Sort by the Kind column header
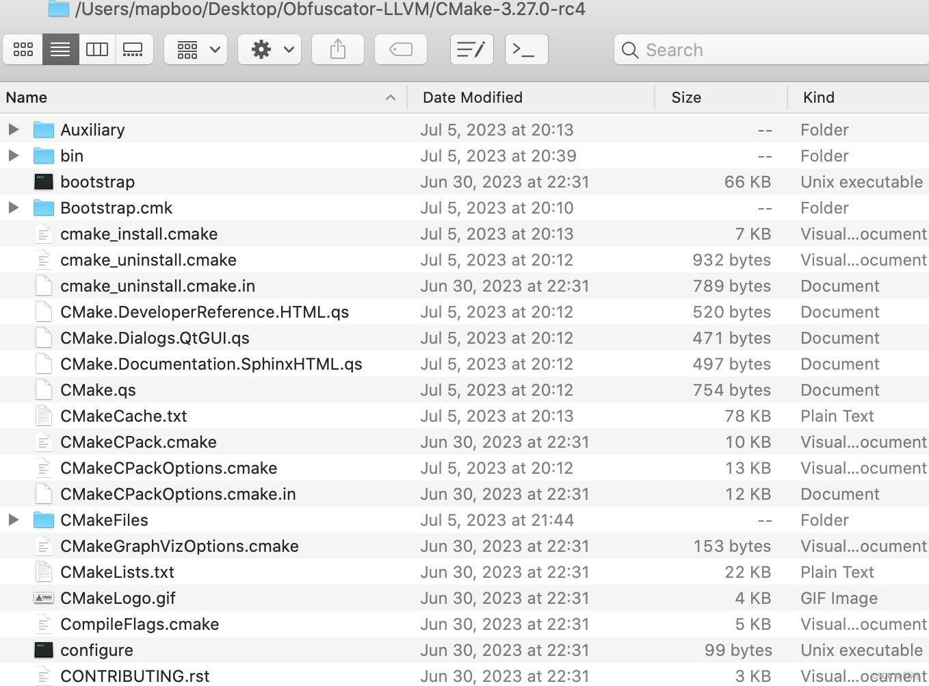The width and height of the screenshot is (929, 686). (x=859, y=97)
